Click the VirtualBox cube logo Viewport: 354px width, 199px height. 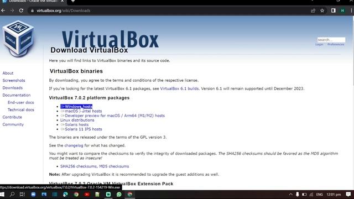[x=18, y=38]
